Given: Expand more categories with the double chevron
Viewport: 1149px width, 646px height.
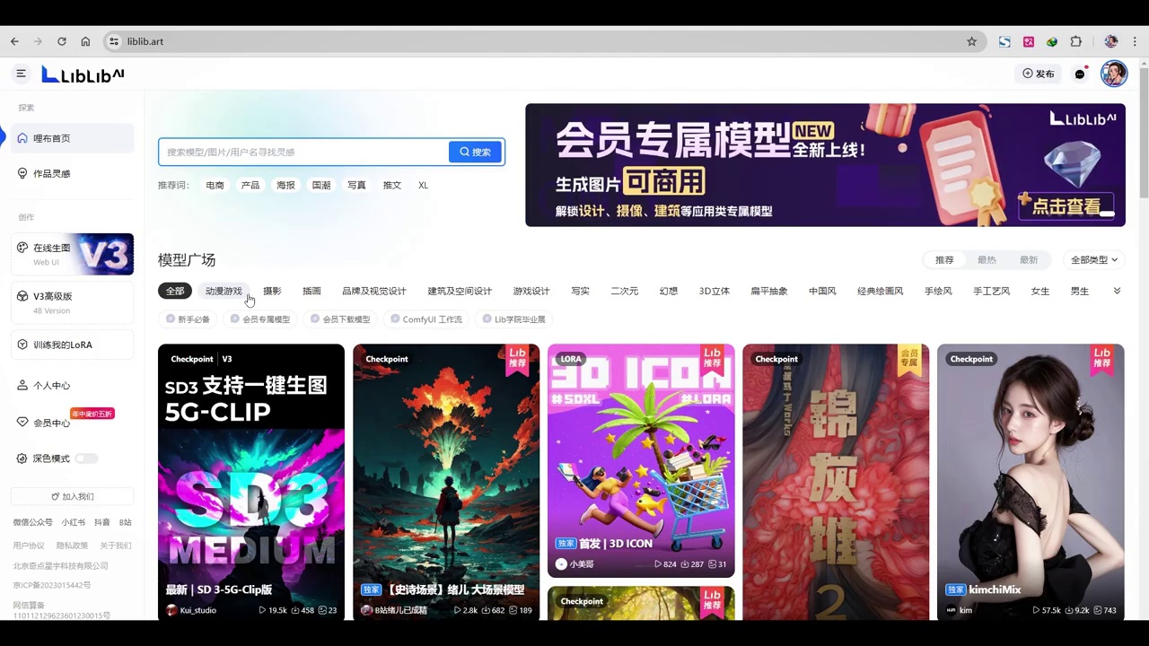Looking at the screenshot, I should (x=1117, y=291).
